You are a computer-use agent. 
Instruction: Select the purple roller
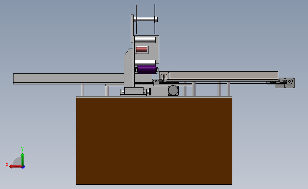click(x=146, y=70)
